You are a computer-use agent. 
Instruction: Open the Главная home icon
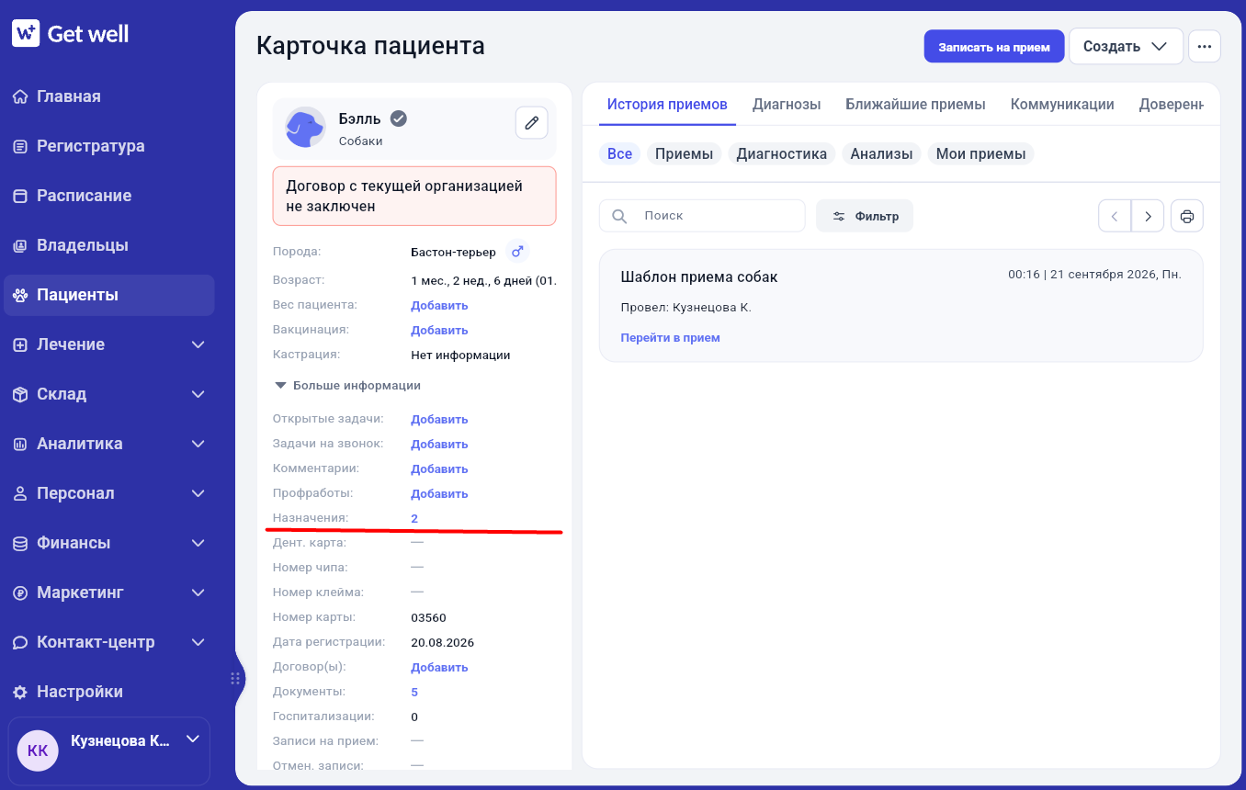[20, 96]
